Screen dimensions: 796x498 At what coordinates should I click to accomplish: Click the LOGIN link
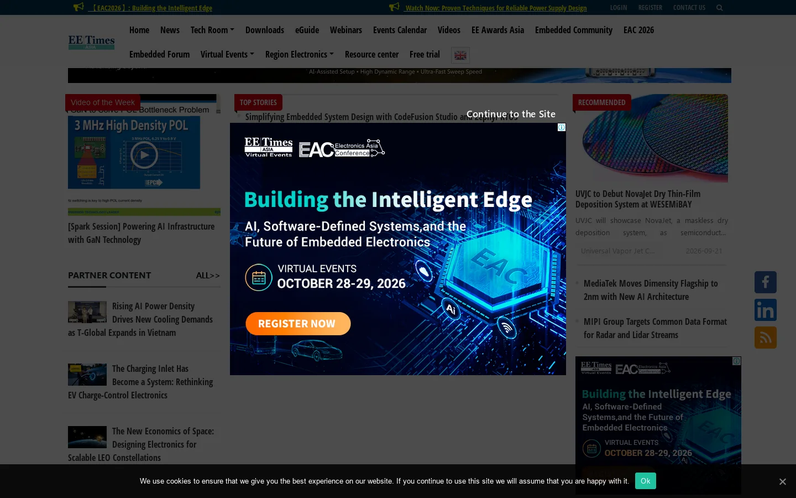[619, 8]
